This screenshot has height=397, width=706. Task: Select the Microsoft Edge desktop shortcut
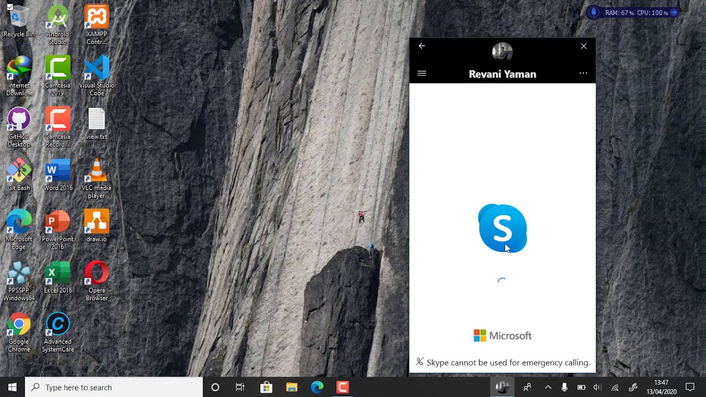click(x=19, y=230)
